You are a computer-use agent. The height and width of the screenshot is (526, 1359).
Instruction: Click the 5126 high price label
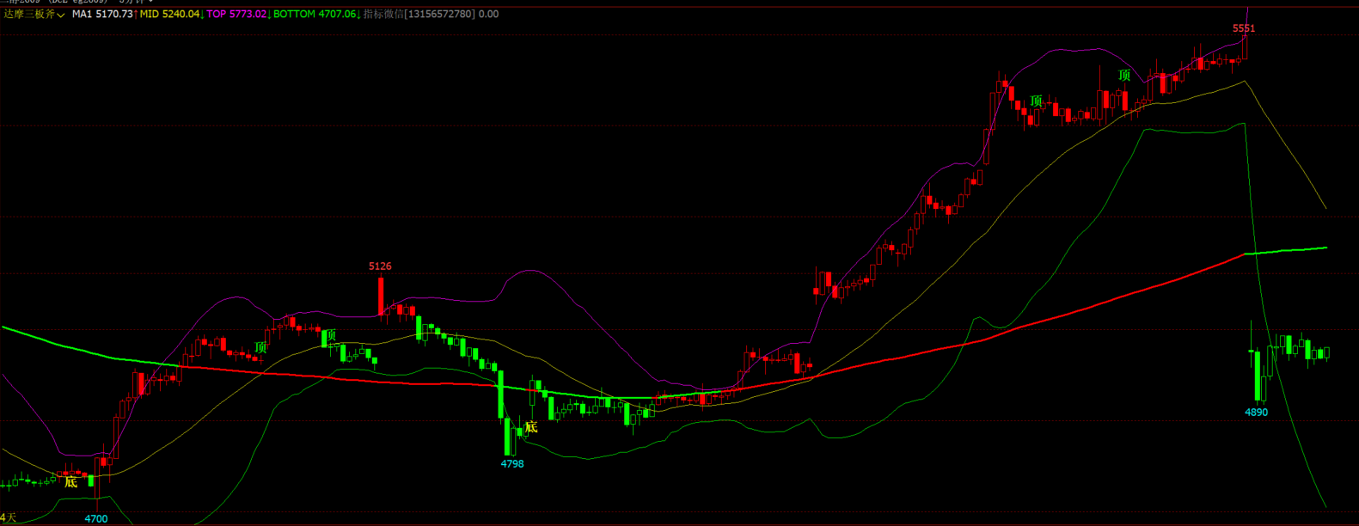coord(380,266)
